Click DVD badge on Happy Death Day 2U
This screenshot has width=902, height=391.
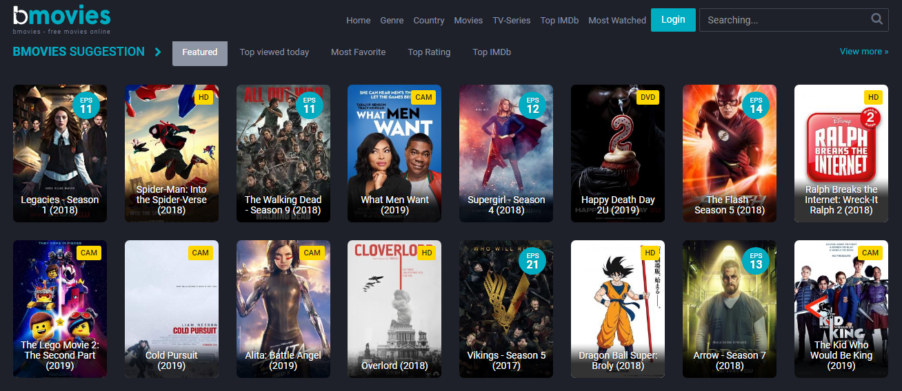pos(648,97)
